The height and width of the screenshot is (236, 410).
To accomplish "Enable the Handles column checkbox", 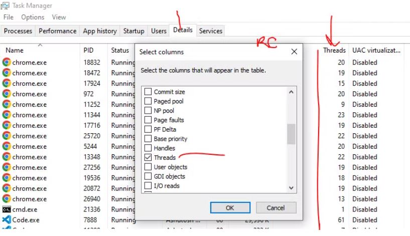I will pos(148,148).
